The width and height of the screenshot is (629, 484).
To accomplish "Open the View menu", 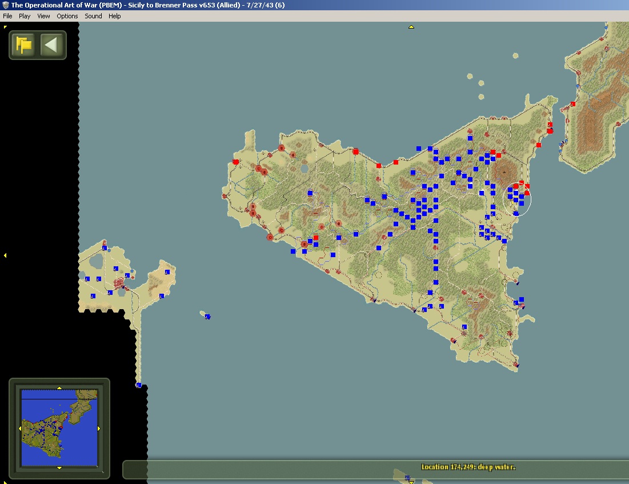I will point(43,16).
